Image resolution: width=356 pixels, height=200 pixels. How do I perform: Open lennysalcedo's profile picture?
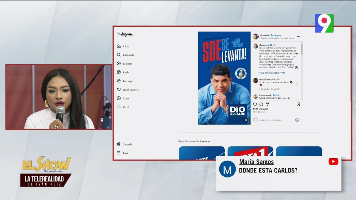click(x=256, y=96)
